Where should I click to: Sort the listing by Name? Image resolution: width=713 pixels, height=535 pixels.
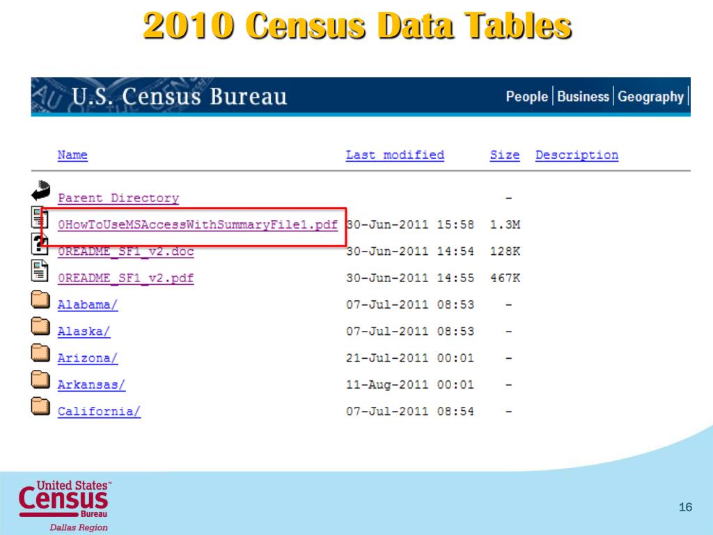coord(72,155)
